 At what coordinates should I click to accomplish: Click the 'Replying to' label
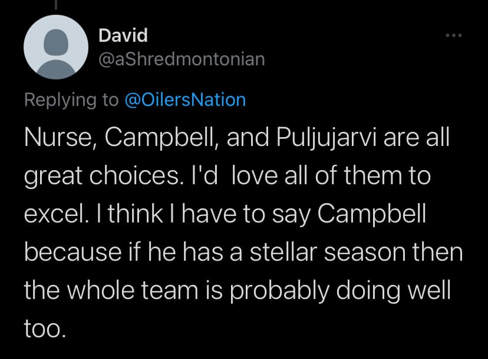(71, 99)
